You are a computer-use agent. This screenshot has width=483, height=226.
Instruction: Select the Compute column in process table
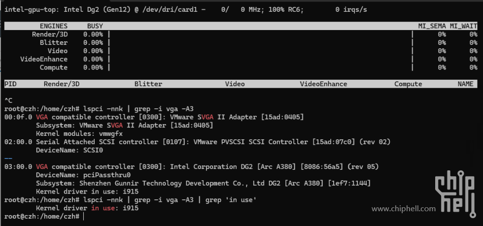tap(408, 84)
